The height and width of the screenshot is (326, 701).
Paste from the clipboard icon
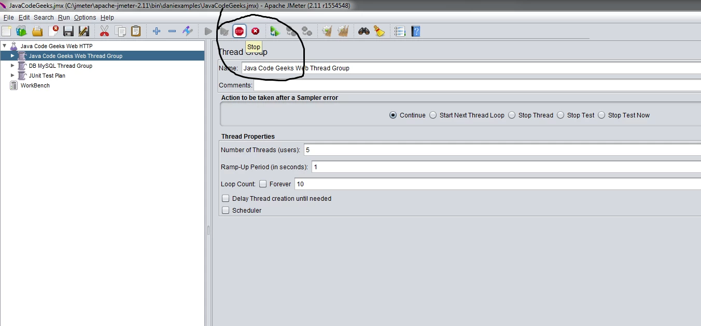(136, 31)
